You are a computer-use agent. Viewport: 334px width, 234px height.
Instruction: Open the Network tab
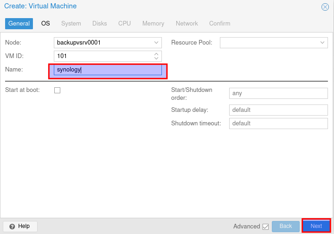tap(186, 23)
